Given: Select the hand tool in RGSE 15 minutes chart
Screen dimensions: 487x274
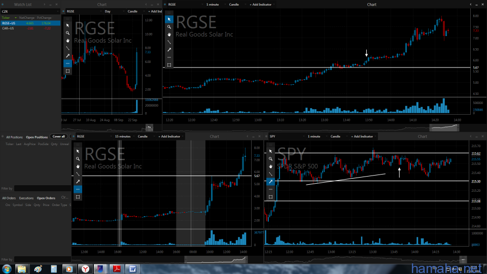Looking at the screenshot, I should [x=78, y=166].
